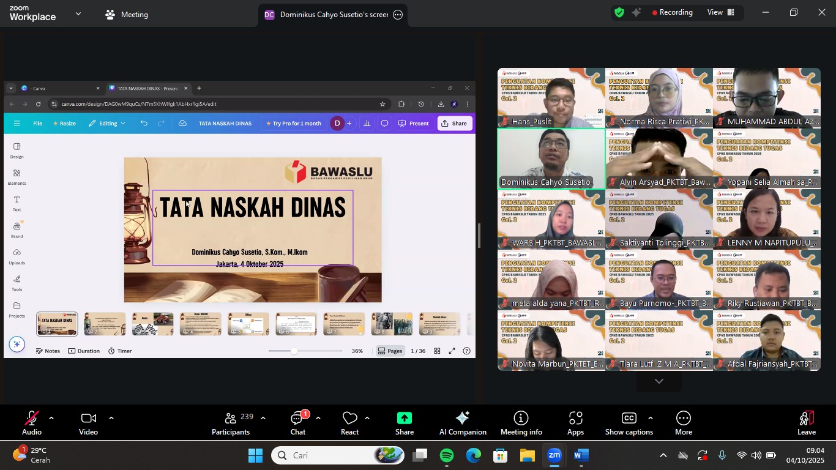Screen dimensions: 836x470
Task: Open the Zoom Workplace dropdown menu
Action: click(78, 13)
